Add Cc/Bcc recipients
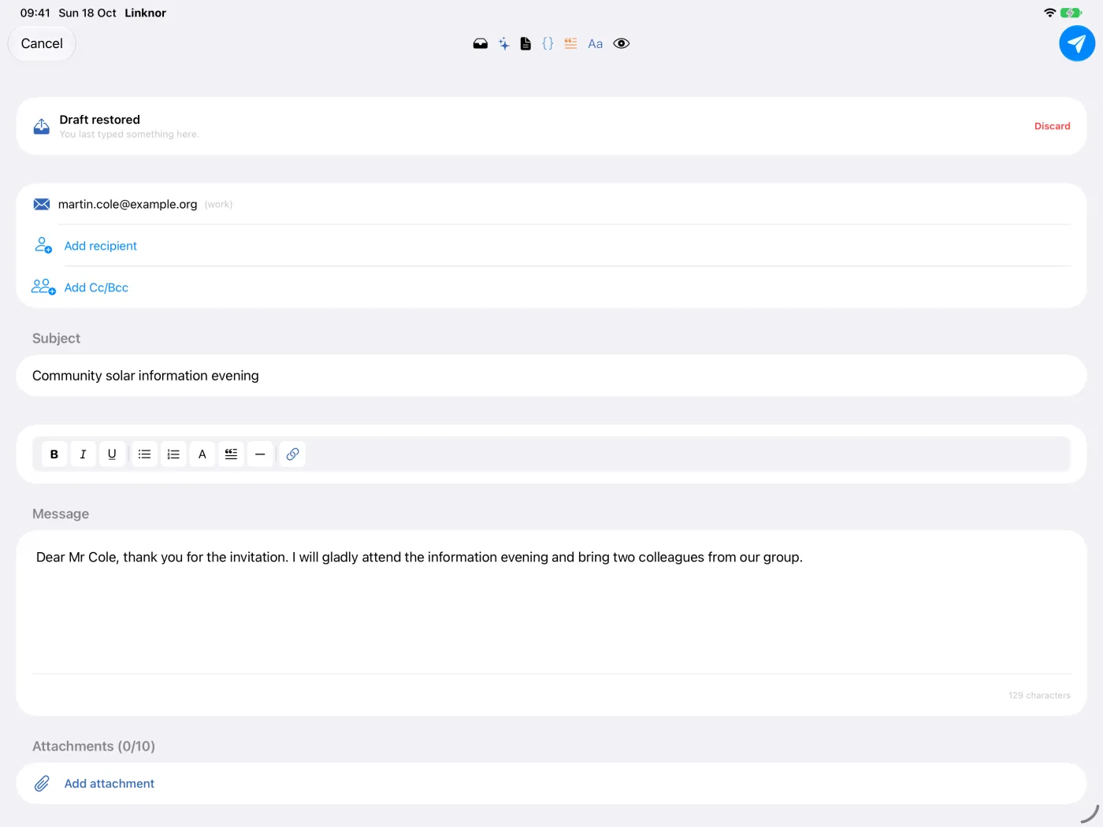This screenshot has height=827, width=1103. click(96, 287)
